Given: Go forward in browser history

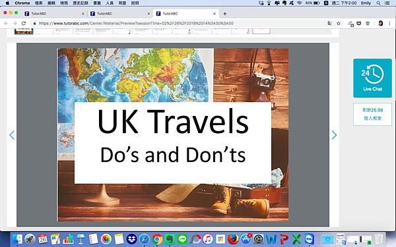Looking at the screenshot, I should [15, 23].
